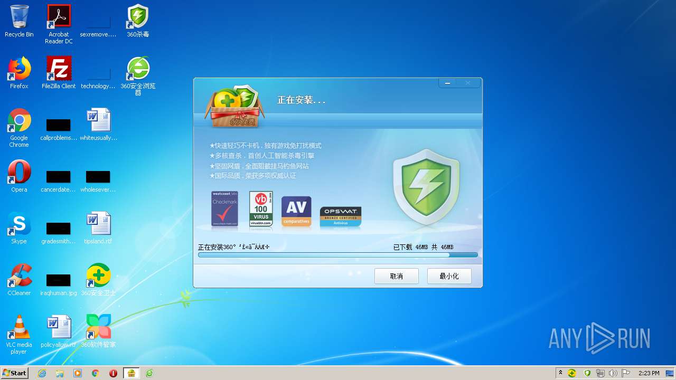Click the VB100 Virus certification badge

click(261, 210)
